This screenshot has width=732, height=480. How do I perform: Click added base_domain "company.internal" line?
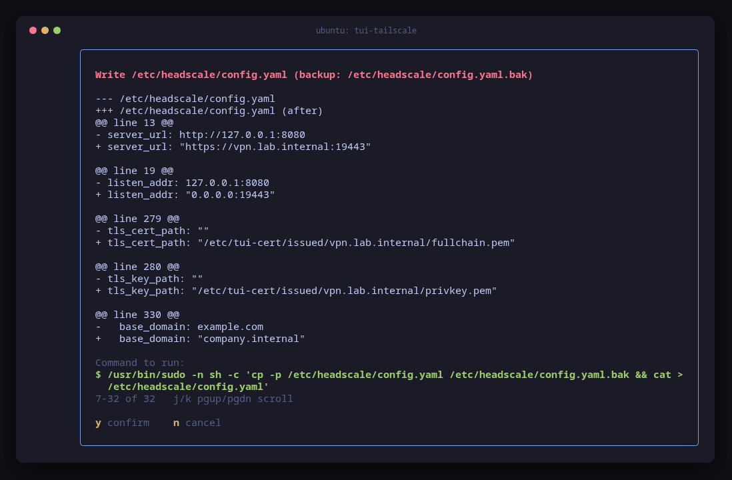click(200, 339)
